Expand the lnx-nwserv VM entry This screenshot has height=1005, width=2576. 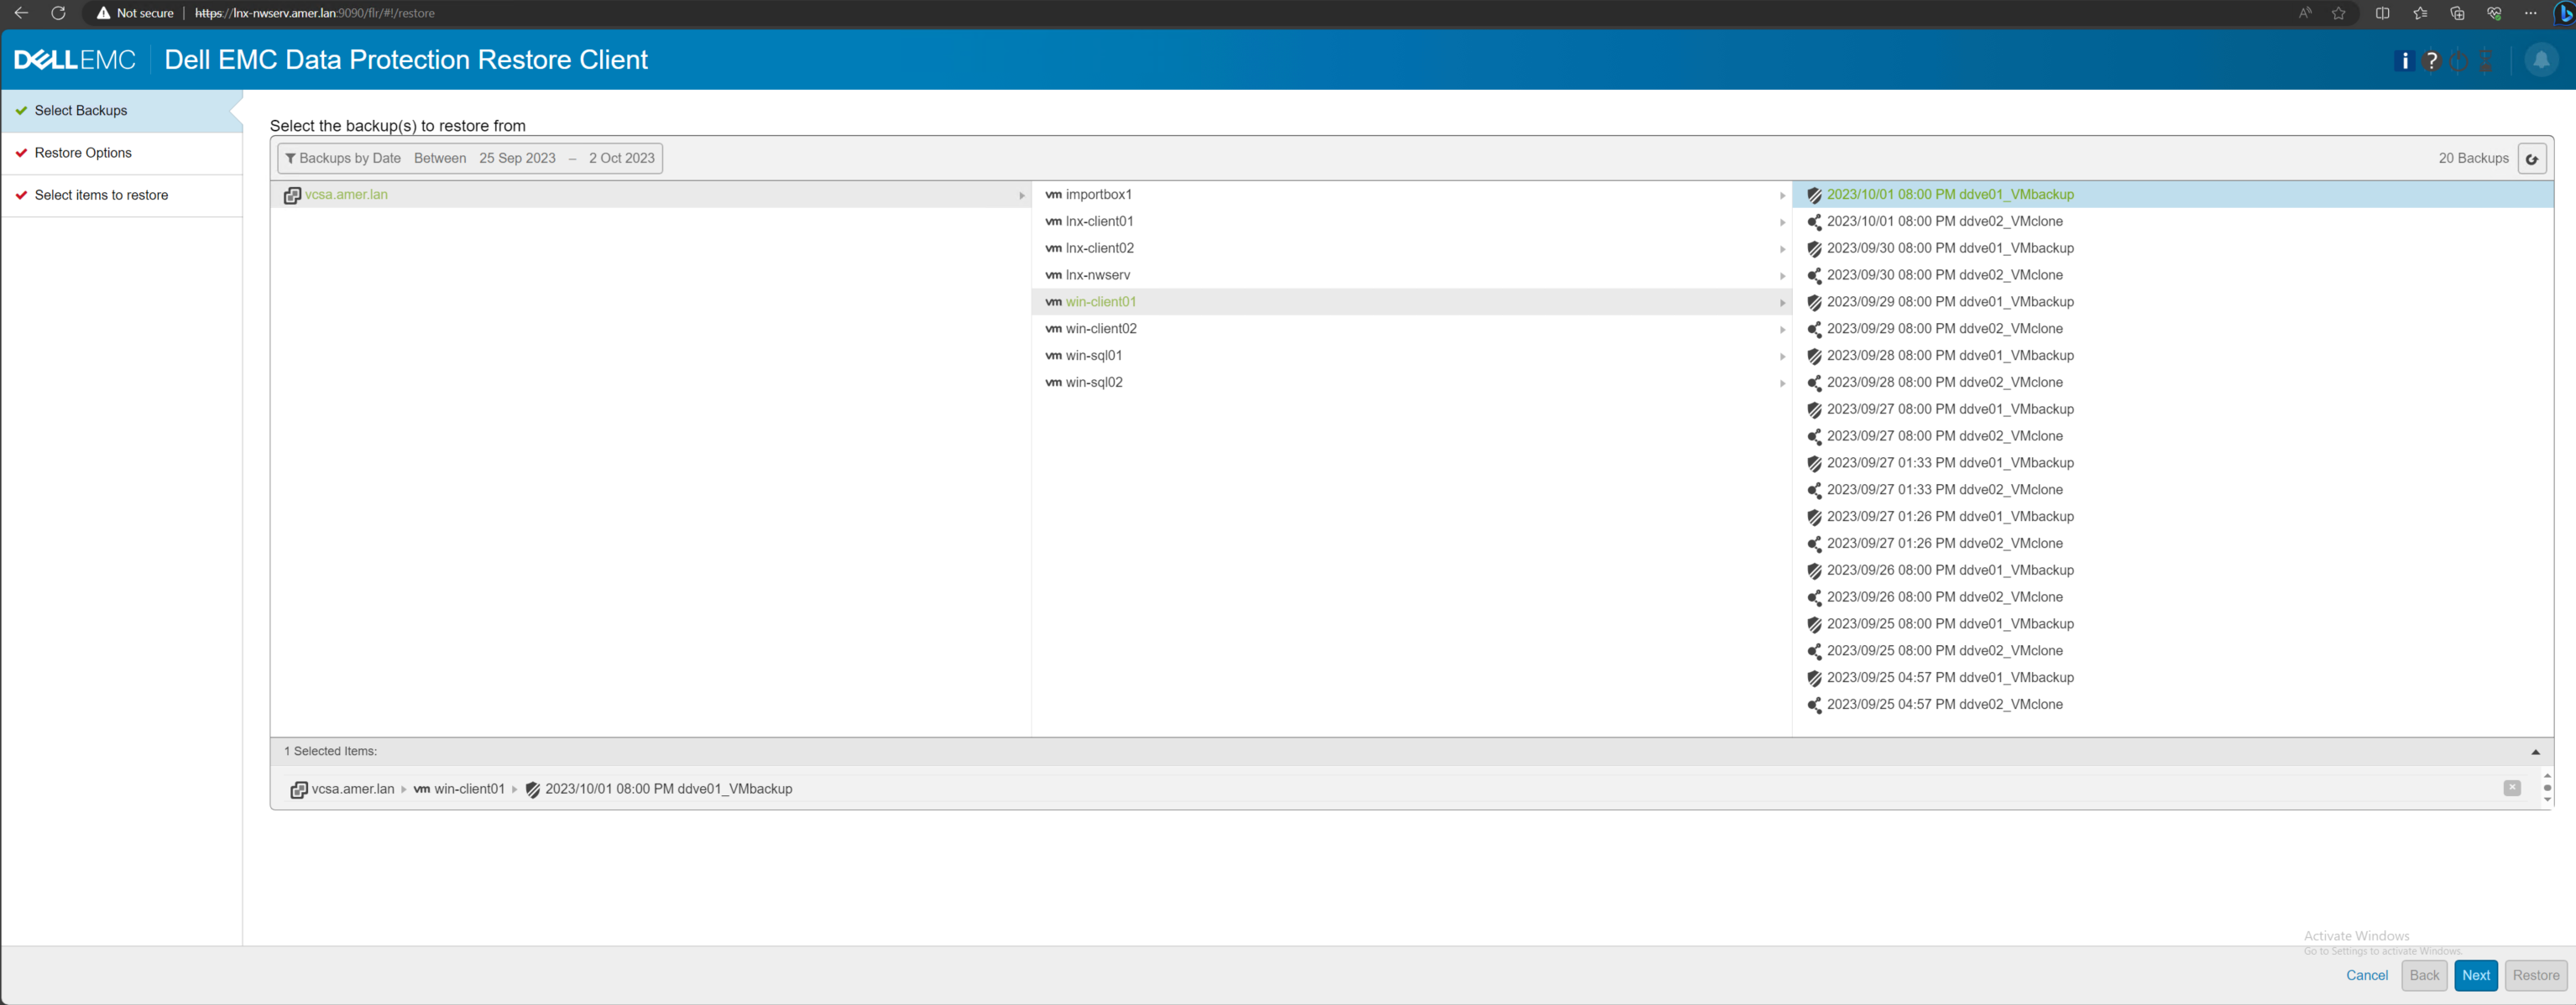click(x=1782, y=274)
